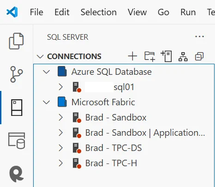
Task: Click the new query icon in Connections toolbar
Action: pyautogui.click(x=166, y=56)
